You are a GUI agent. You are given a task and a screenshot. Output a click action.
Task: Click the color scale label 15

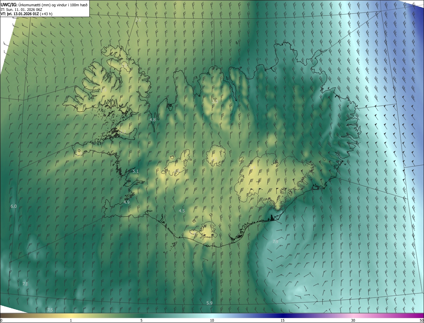(x=283, y=320)
